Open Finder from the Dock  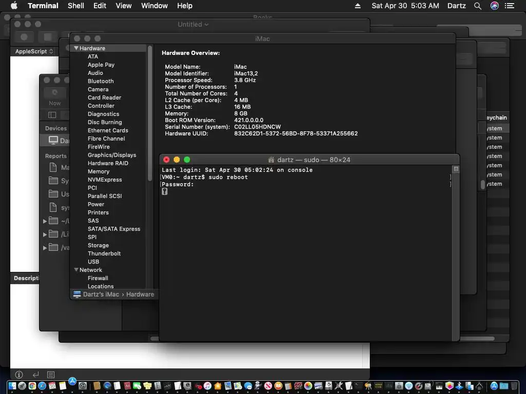[12, 386]
